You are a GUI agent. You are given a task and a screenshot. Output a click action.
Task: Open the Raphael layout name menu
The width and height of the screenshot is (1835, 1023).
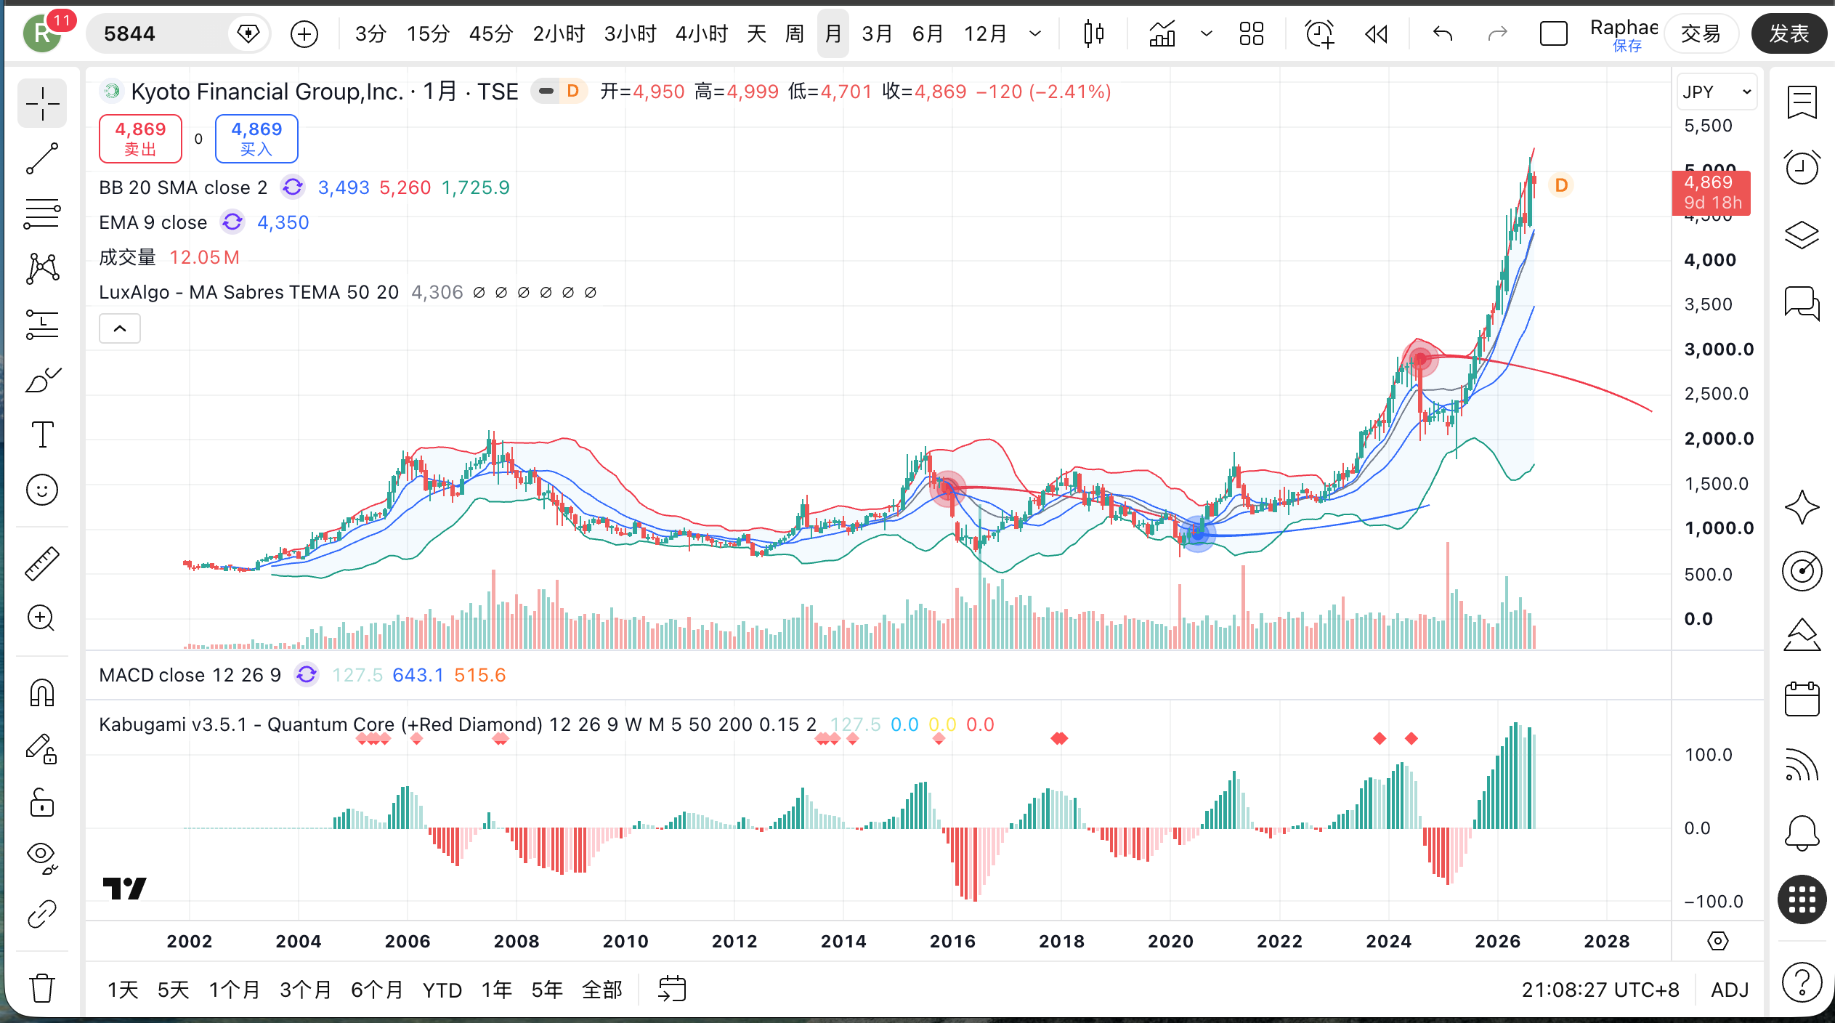pos(1624,33)
